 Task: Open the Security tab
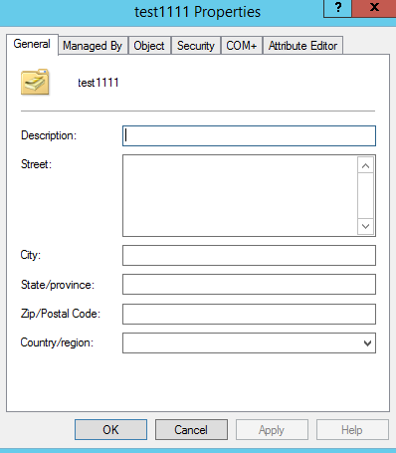click(x=196, y=46)
